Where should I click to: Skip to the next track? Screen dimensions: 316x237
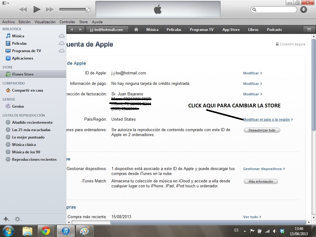50,9
